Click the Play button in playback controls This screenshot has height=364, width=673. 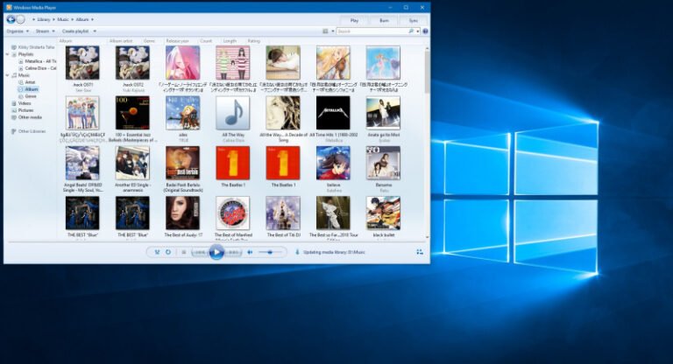pyautogui.click(x=216, y=252)
